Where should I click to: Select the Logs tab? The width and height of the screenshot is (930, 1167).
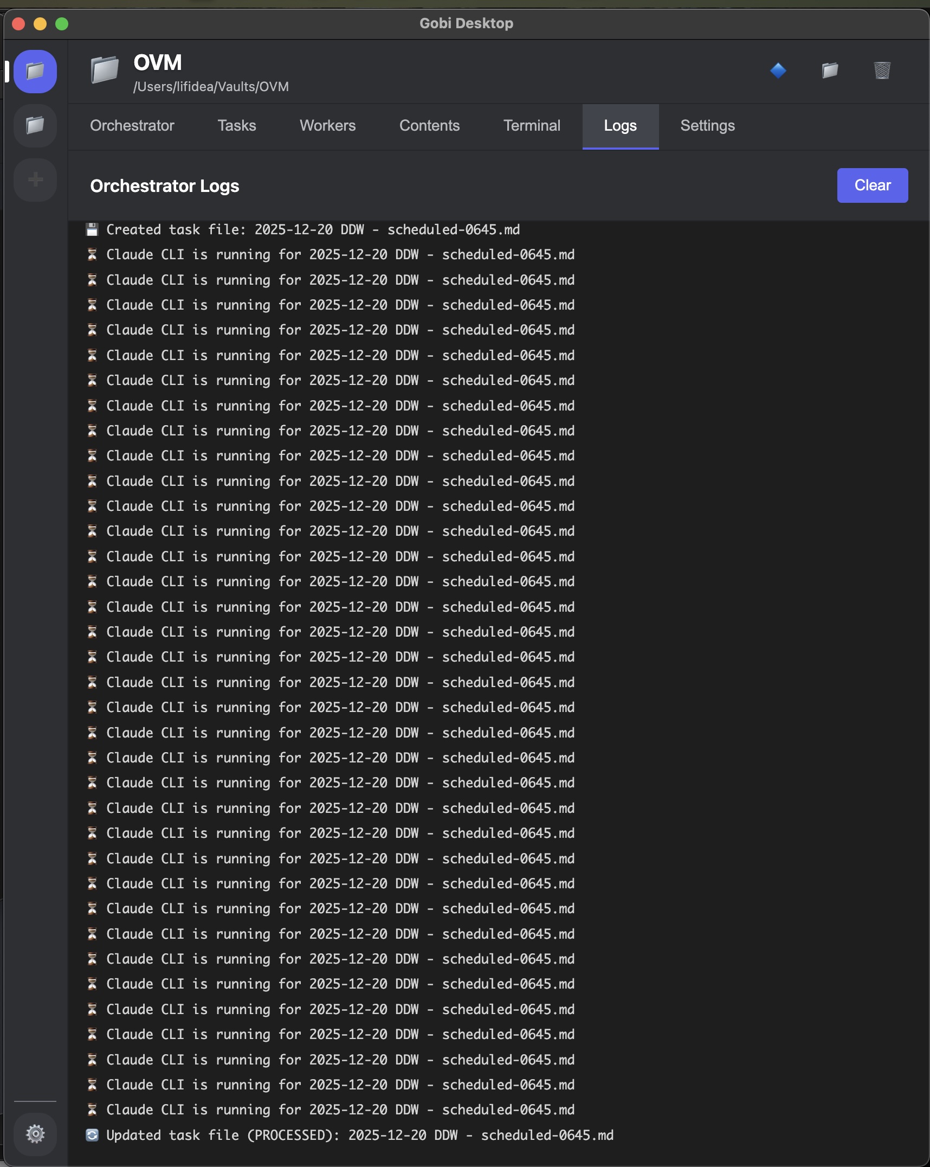(x=620, y=126)
